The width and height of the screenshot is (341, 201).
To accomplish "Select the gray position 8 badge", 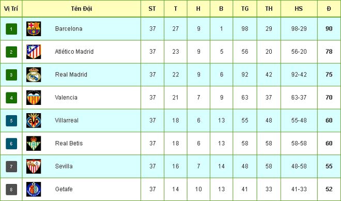I will pyautogui.click(x=11, y=190).
